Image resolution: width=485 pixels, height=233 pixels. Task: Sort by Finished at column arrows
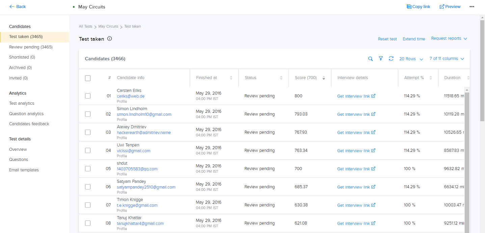tap(231, 78)
